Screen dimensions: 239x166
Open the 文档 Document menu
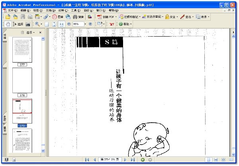tap(51, 10)
